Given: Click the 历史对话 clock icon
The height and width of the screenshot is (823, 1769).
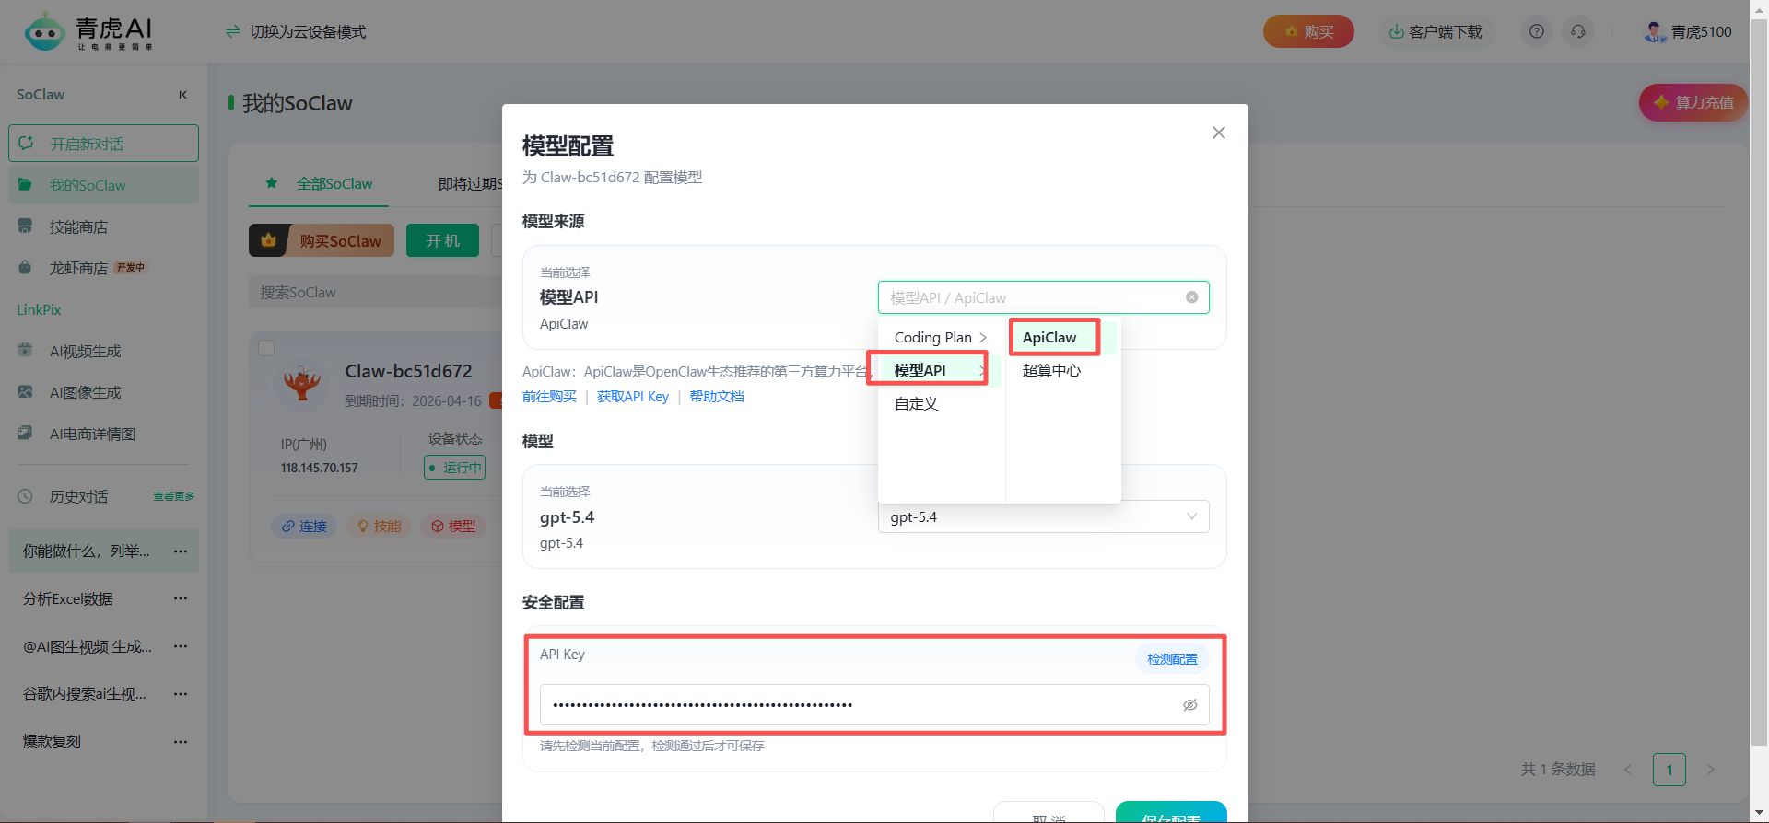Looking at the screenshot, I should click(25, 496).
